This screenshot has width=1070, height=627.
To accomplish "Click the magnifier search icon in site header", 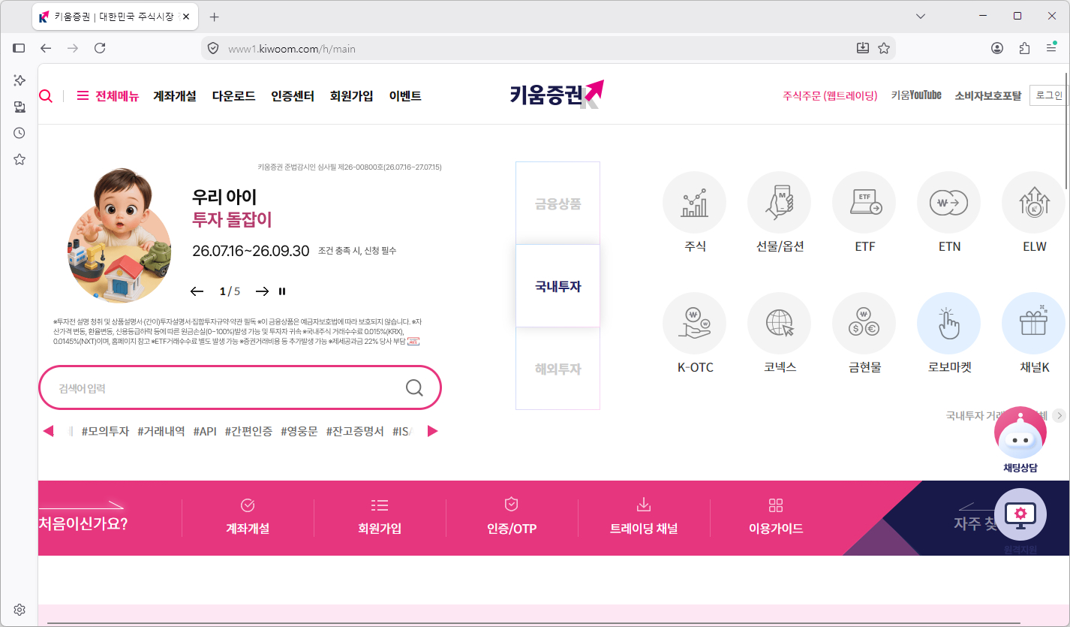I will click(x=46, y=96).
